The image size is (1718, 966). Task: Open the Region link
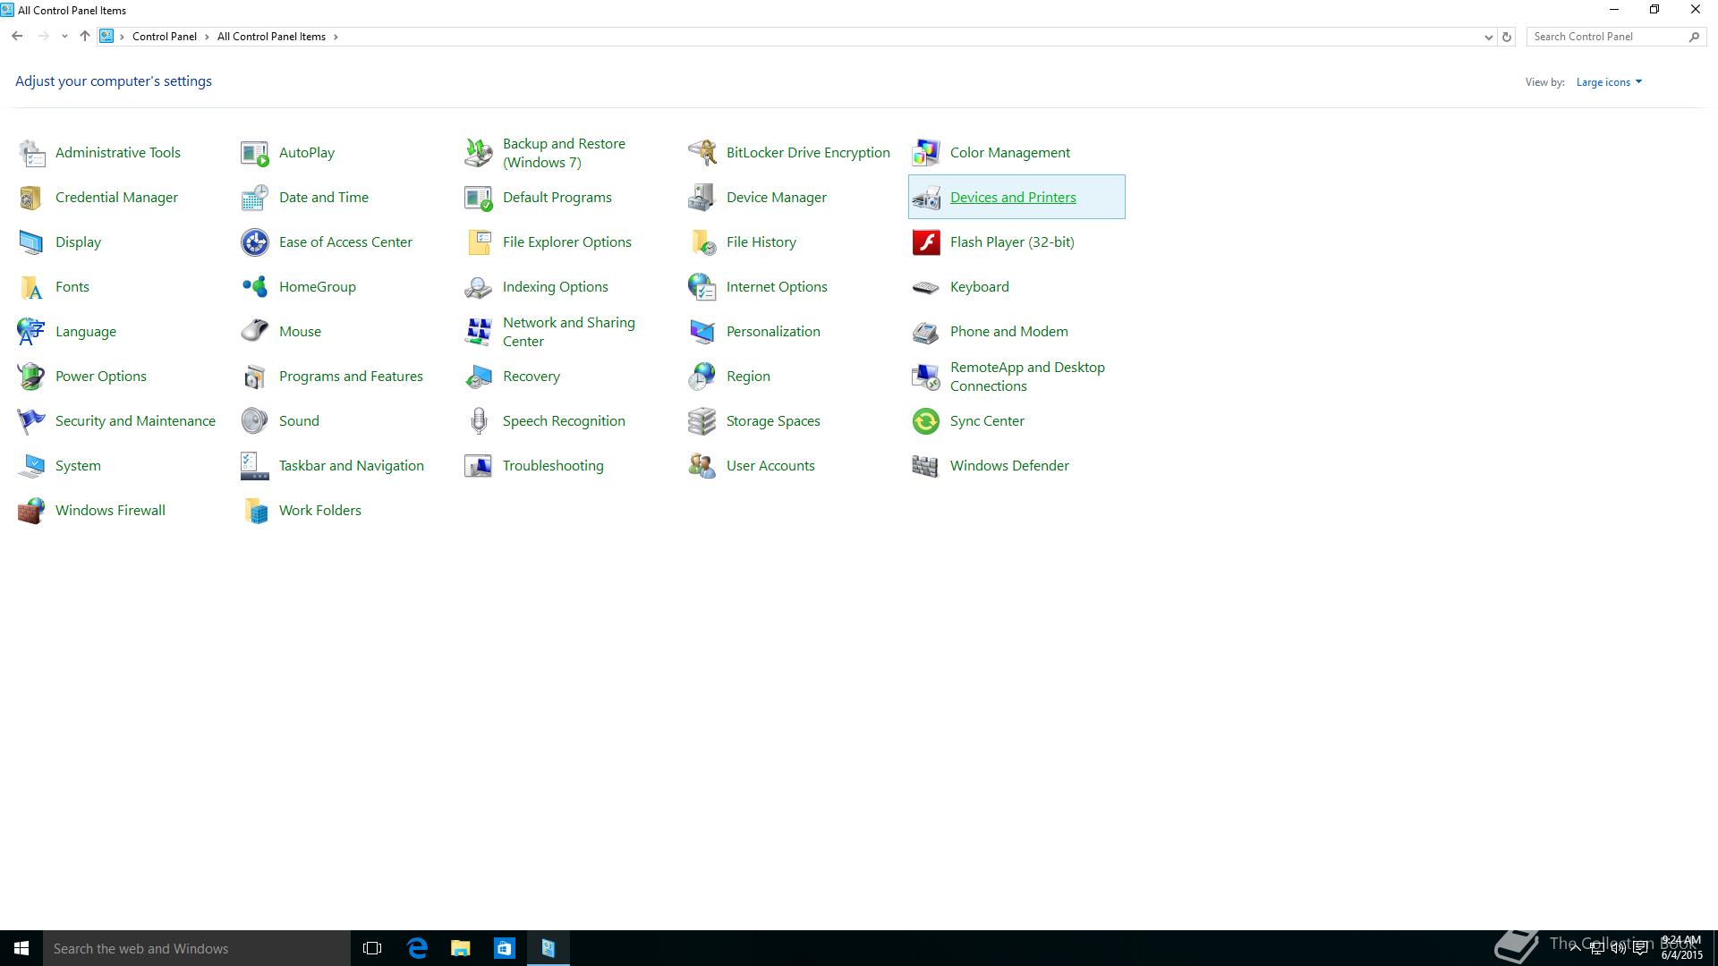tap(748, 377)
